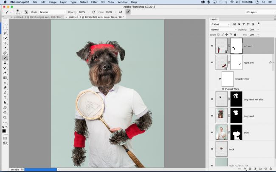Hide the left arm layer
This screenshot has height=172, width=276.
(x=212, y=46)
